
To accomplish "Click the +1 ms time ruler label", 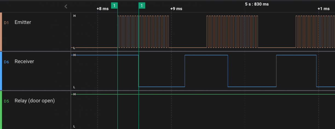I will 323,9.
